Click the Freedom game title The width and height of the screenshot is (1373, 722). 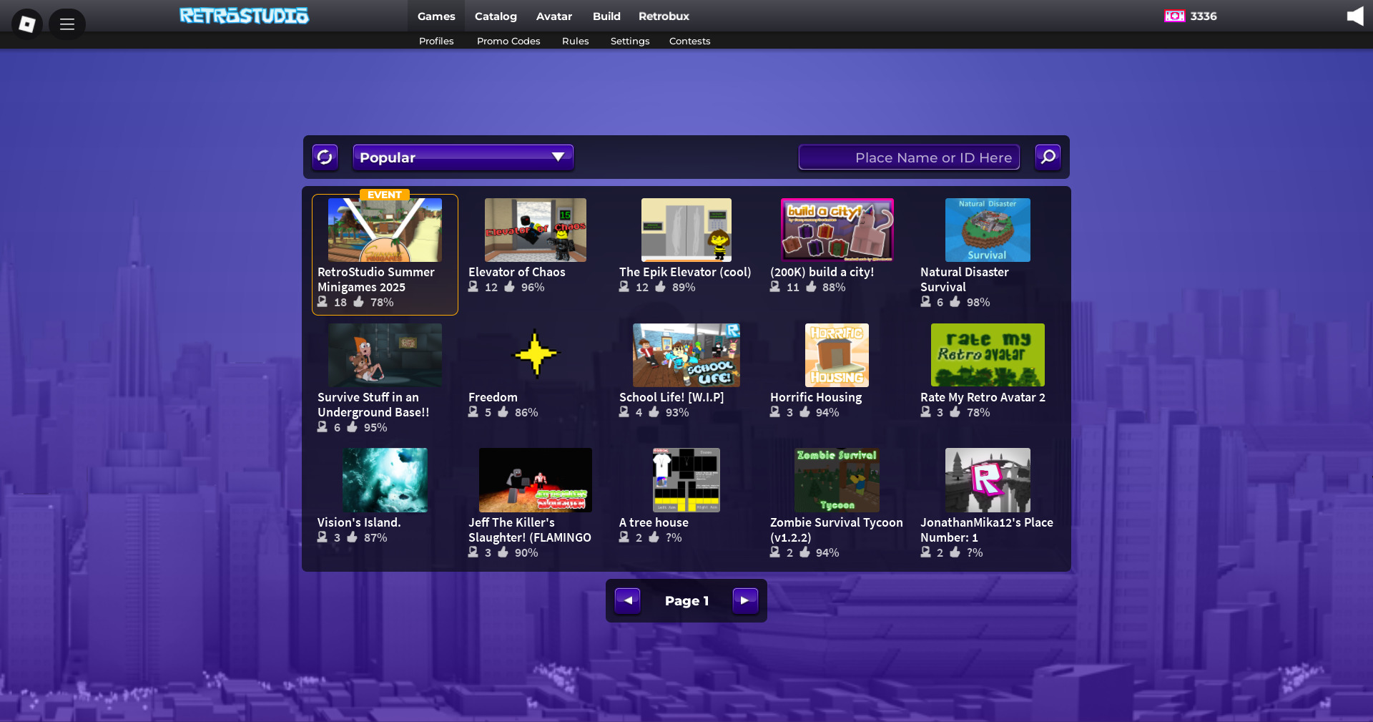click(x=493, y=397)
